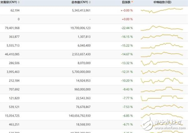
Task: Sort by the 总市值(CNY) column arrows
Action: (x=90, y=2)
